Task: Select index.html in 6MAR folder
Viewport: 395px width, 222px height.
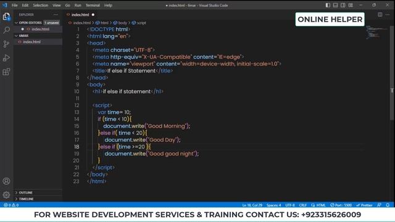Action: (x=31, y=42)
